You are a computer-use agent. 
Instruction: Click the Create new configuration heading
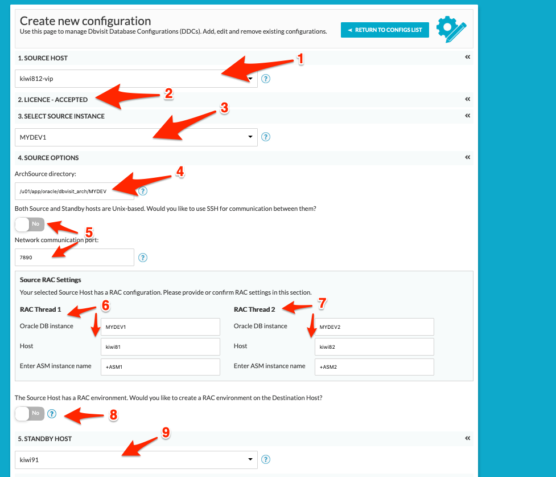click(x=85, y=21)
